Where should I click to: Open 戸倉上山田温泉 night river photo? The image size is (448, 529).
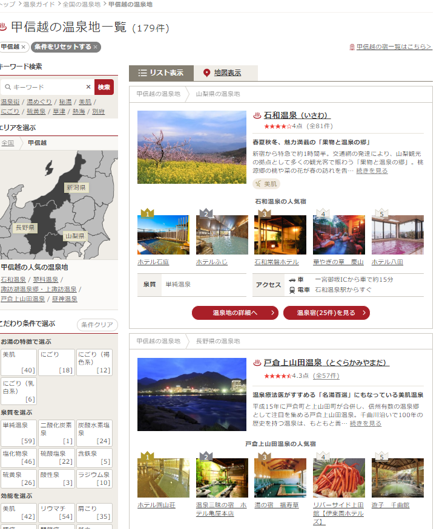click(192, 394)
